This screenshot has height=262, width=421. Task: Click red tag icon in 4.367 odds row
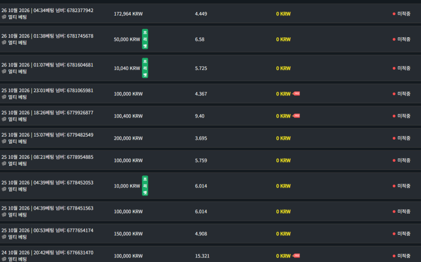[x=296, y=94]
